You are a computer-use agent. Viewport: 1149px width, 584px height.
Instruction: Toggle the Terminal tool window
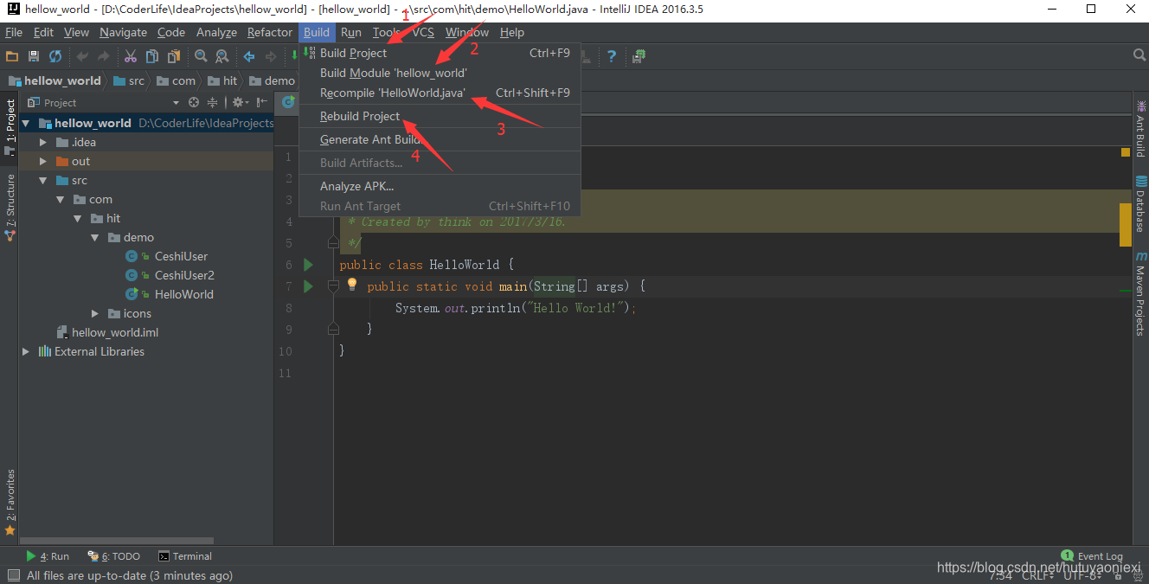point(185,556)
